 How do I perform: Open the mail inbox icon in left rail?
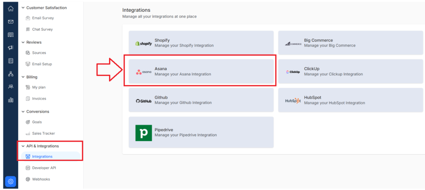click(x=11, y=22)
